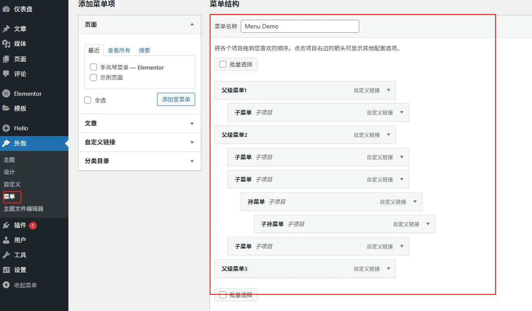Click the collapse-menu arrow icon
Screen dimensions: 532x311
(6, 285)
